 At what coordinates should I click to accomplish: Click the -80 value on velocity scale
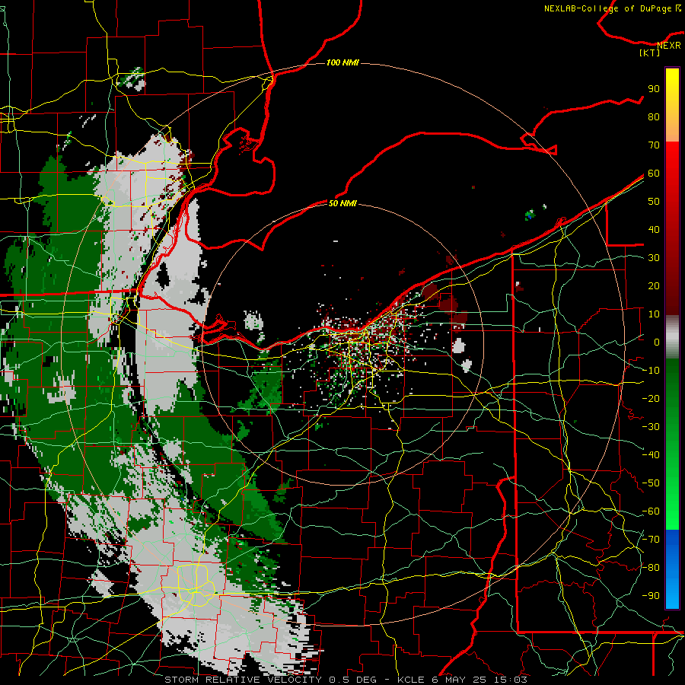[651, 568]
